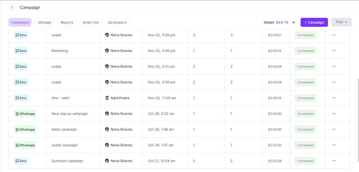Switch to the Developers tab
The image size is (359, 172).
pyautogui.click(x=117, y=22)
